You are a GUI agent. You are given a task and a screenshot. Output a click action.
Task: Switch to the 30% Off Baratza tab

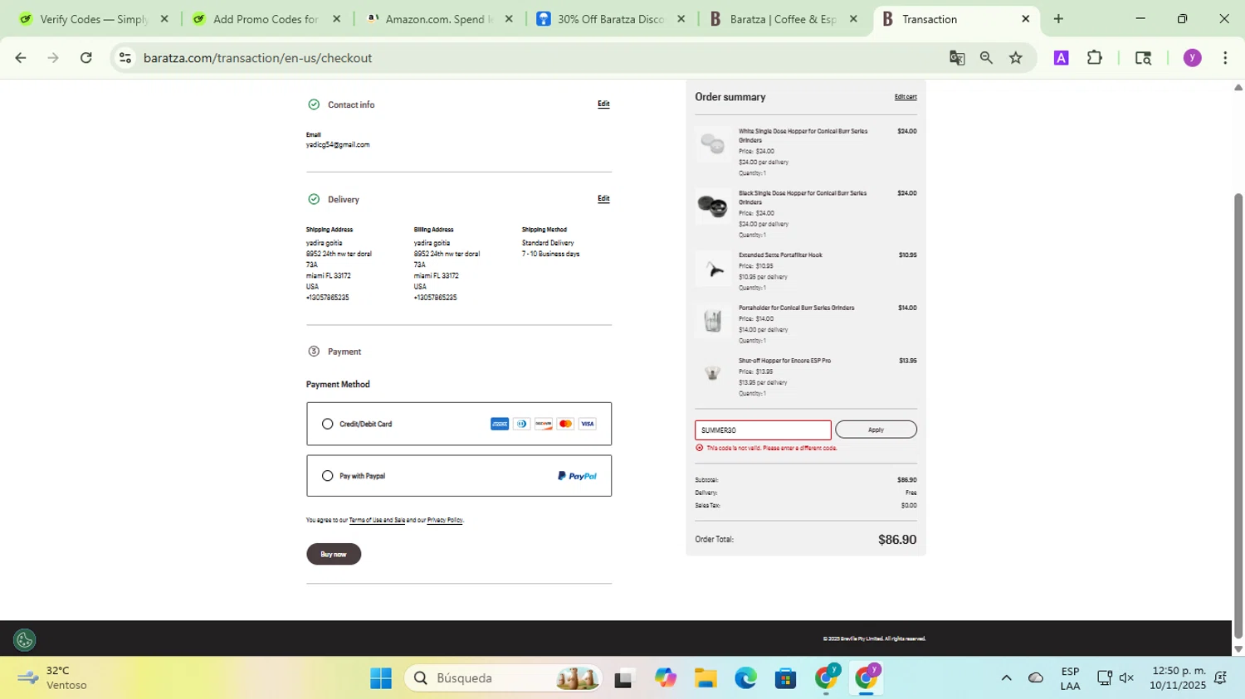[611, 19]
